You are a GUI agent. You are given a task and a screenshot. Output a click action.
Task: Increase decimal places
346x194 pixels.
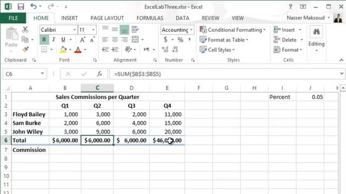(x=165, y=50)
